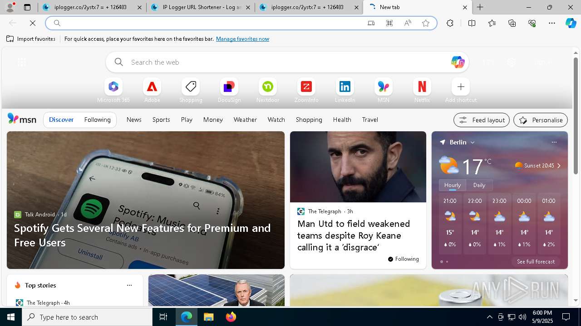Open Collections in the toolbar

click(512, 23)
